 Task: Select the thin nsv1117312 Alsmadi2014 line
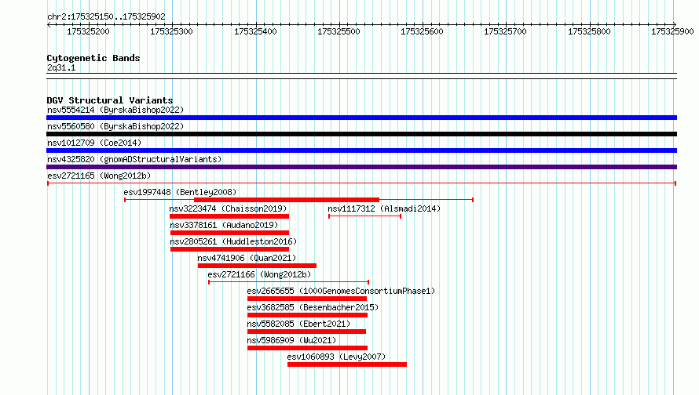(x=364, y=216)
